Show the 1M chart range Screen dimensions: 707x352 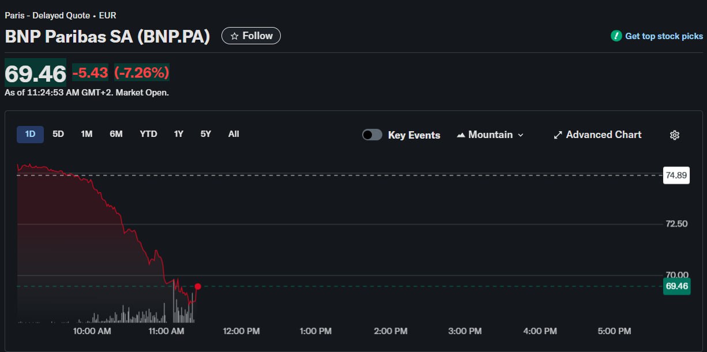(87, 134)
